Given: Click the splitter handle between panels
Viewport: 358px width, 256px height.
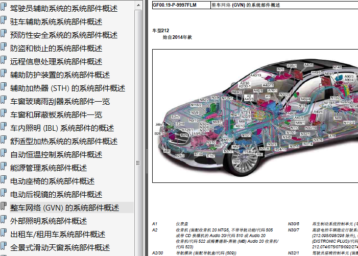Looking at the screenshot, I should click(147, 161).
